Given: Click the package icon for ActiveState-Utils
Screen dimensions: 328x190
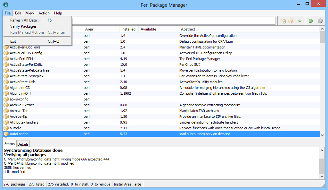Looking at the screenshot, I should 6,82.
